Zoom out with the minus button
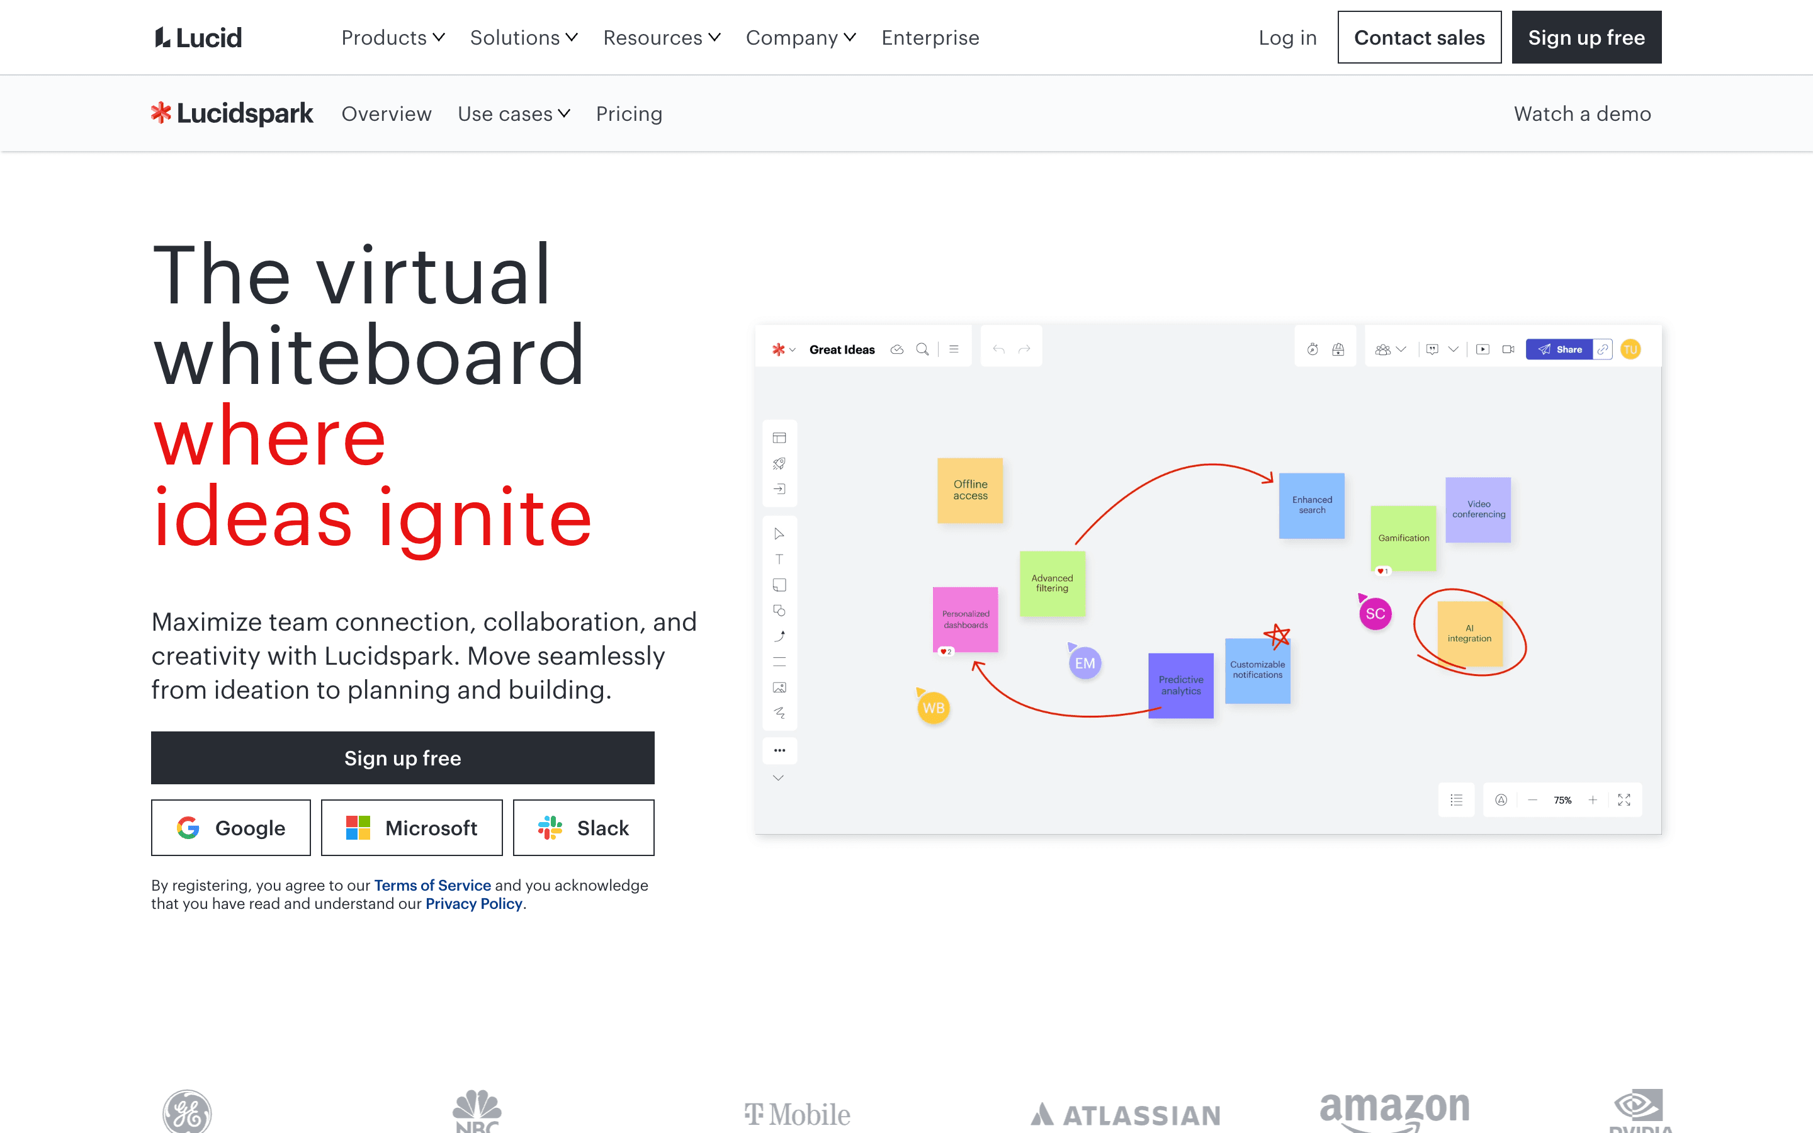 coord(1533,800)
